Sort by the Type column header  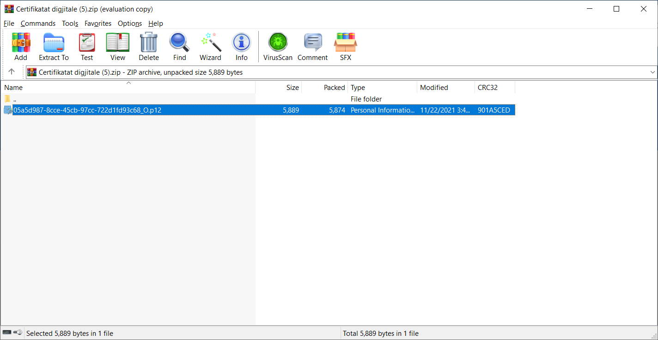click(x=383, y=87)
